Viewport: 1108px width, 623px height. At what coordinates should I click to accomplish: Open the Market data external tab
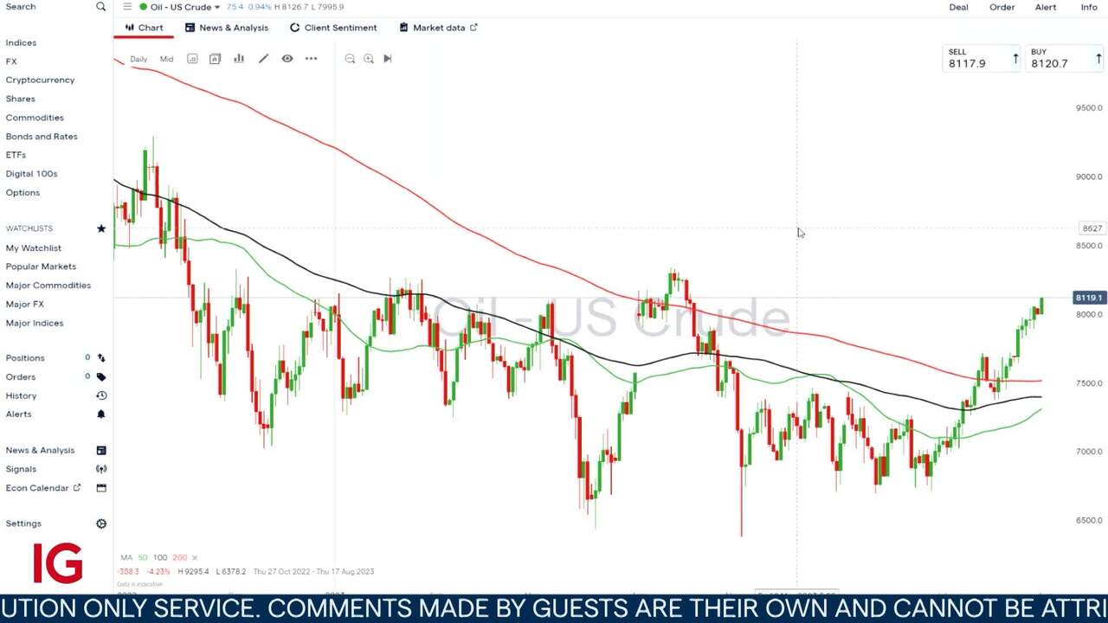pyautogui.click(x=439, y=28)
